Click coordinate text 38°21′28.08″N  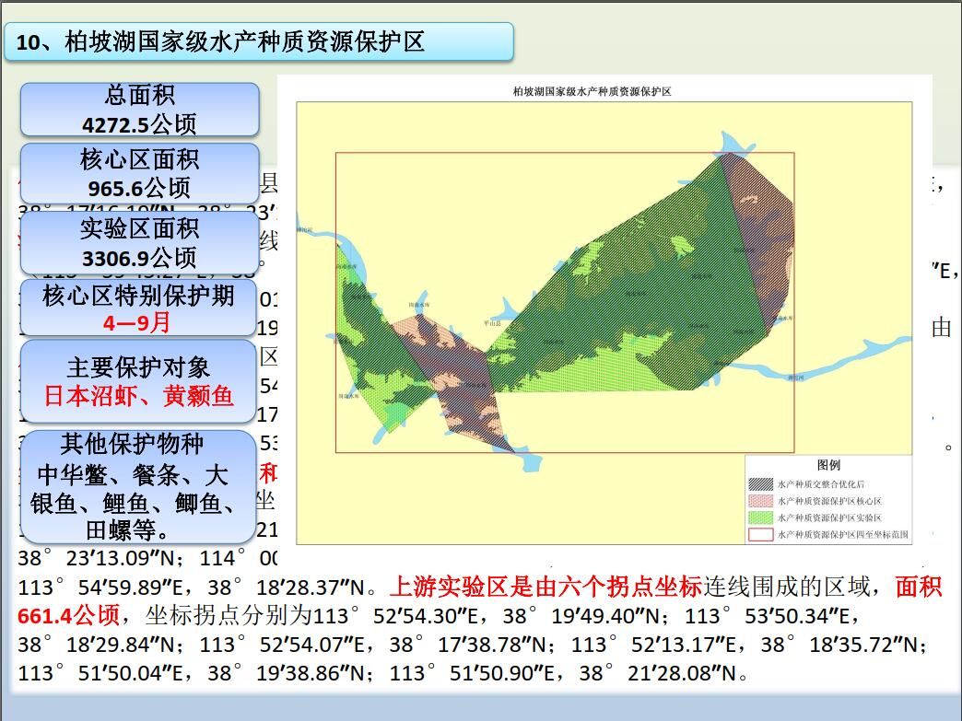pos(657,673)
